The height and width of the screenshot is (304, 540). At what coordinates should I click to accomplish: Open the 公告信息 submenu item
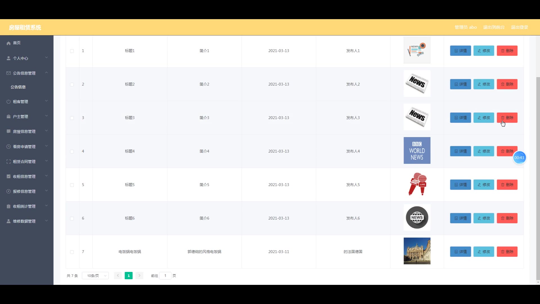coord(18,87)
